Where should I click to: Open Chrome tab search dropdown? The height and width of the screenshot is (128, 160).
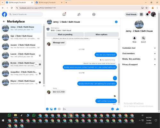[x=2, y=3]
